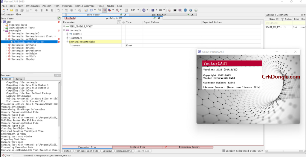Click the Testcase User Code button
Viewport: 306px width, 157px height.
[87, 151]
